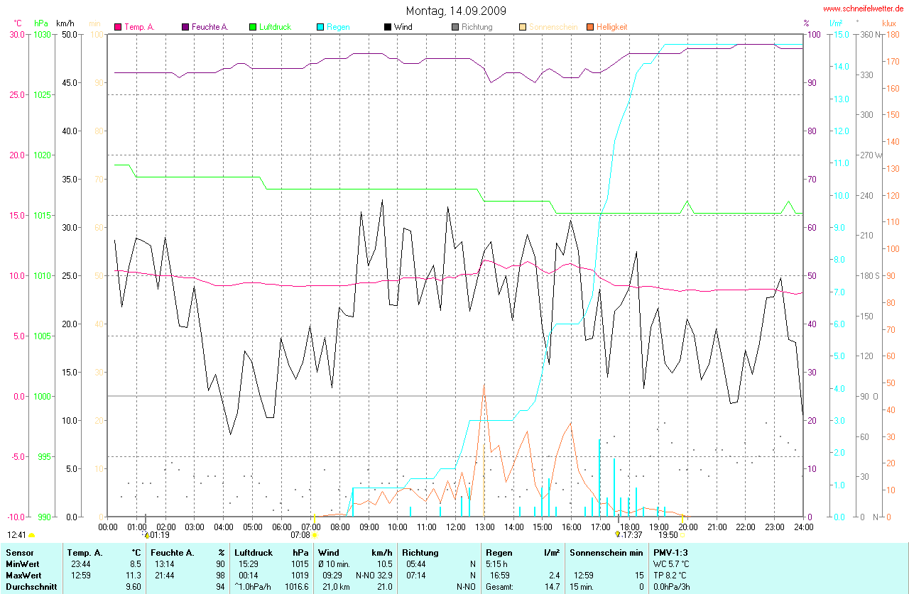Click the TP 8.2 °C value
909x594 pixels.
point(671,576)
